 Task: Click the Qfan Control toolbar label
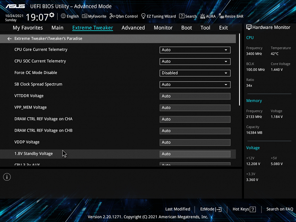click(x=126, y=16)
